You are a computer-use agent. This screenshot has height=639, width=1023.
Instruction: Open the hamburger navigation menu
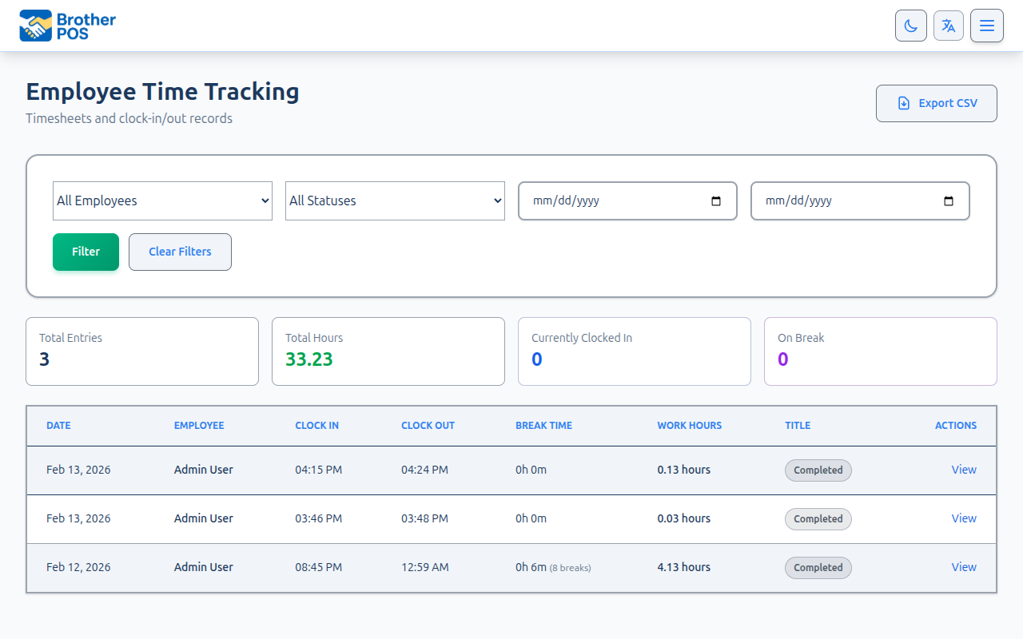click(987, 25)
